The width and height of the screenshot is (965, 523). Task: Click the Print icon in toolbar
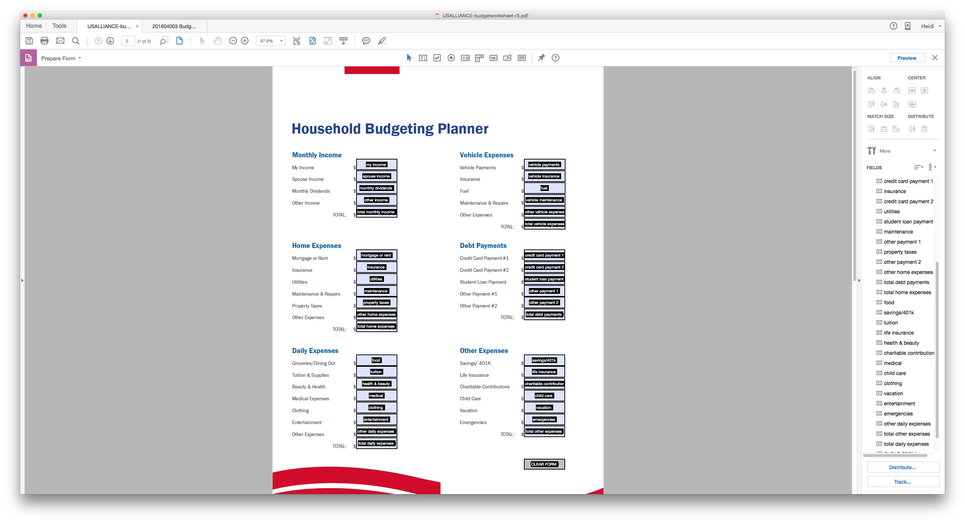pos(44,41)
